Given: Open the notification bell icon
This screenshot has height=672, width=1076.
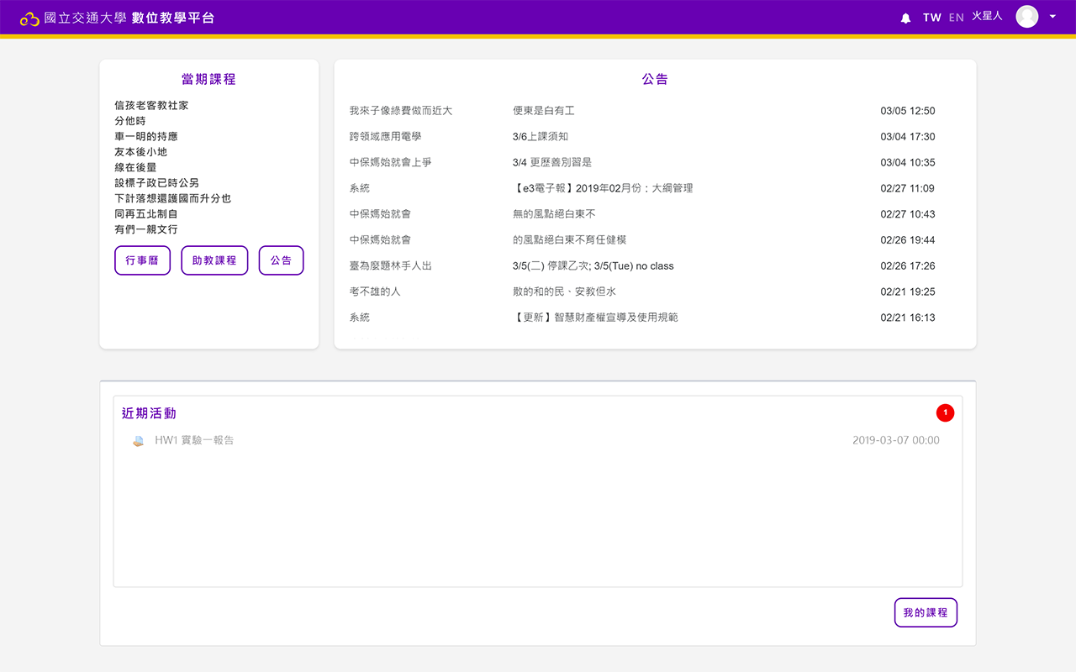Looking at the screenshot, I should click(x=905, y=18).
